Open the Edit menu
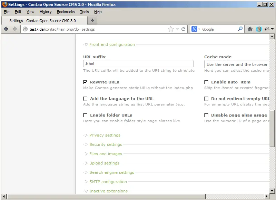This screenshot has height=200, width=276. tap(18, 12)
